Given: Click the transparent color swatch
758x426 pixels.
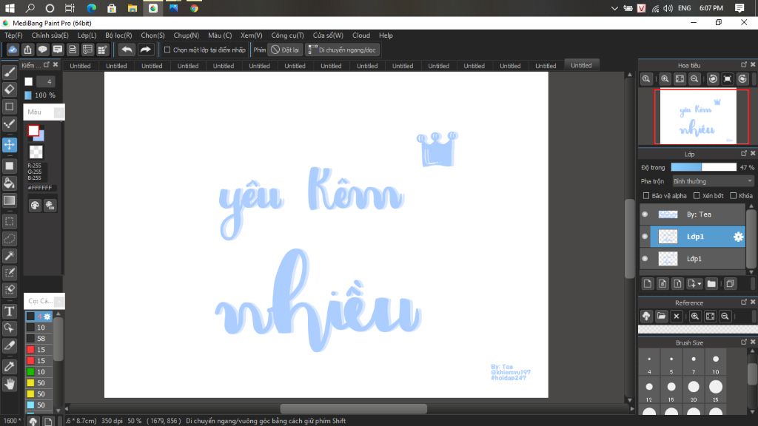Looking at the screenshot, I should coord(36,152).
